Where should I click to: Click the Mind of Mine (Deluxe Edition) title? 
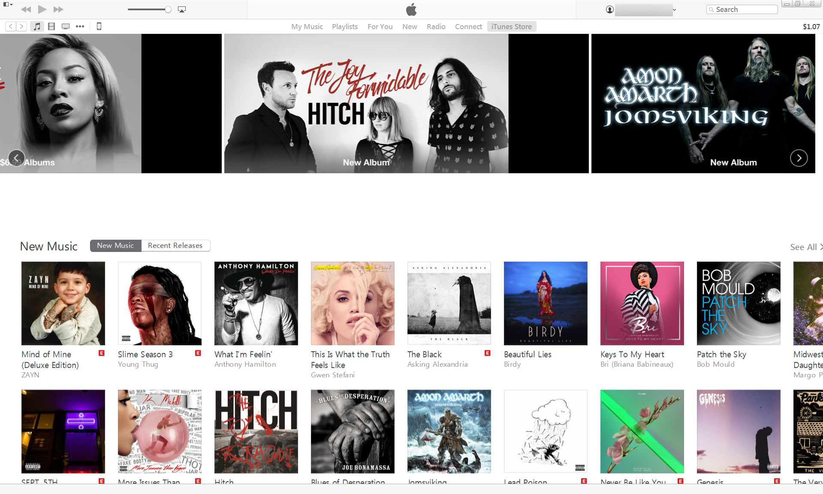pos(50,360)
